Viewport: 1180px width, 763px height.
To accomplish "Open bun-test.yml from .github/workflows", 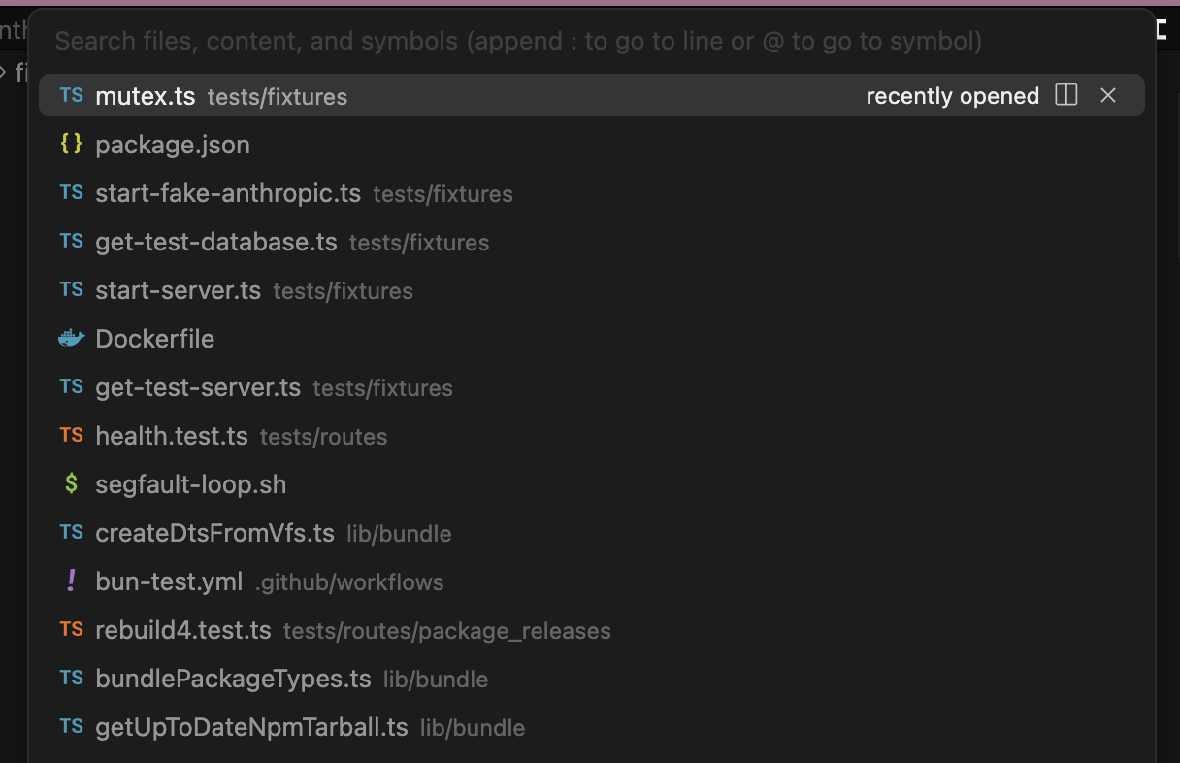I will (x=169, y=581).
